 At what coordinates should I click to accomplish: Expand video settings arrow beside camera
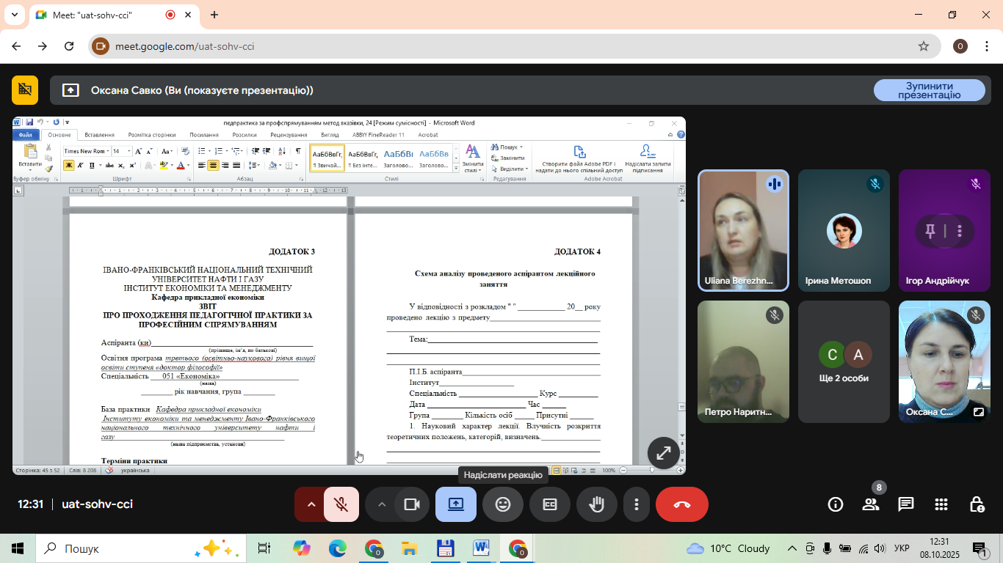point(381,504)
